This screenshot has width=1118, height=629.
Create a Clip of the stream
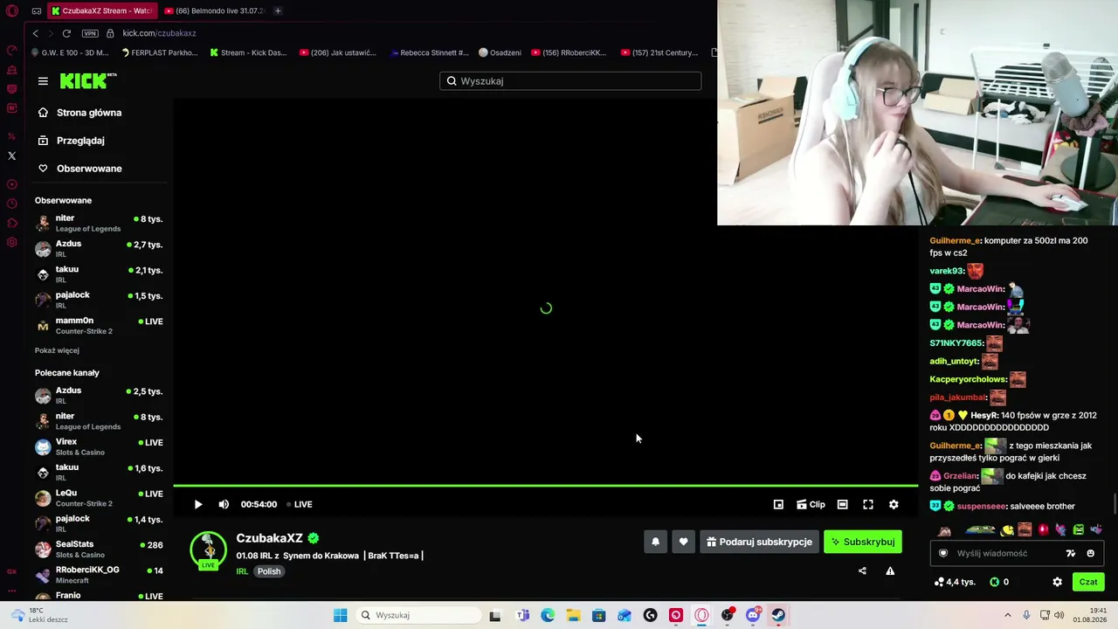click(x=811, y=504)
